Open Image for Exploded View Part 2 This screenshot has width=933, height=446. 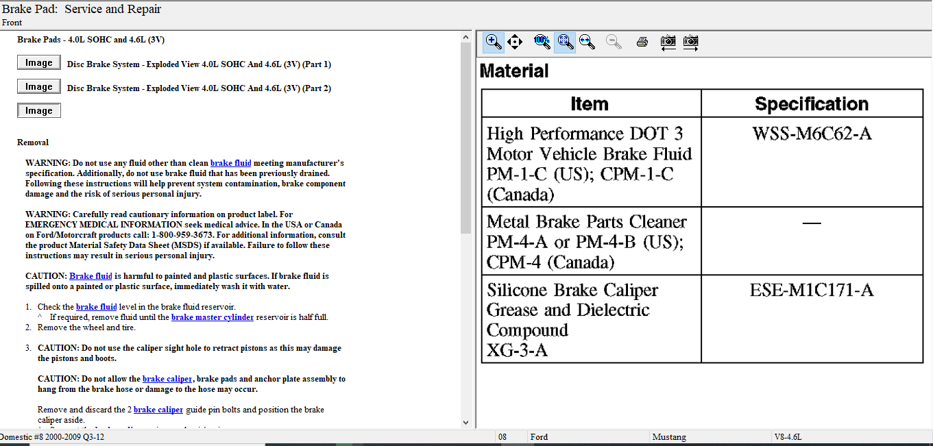coord(39,87)
